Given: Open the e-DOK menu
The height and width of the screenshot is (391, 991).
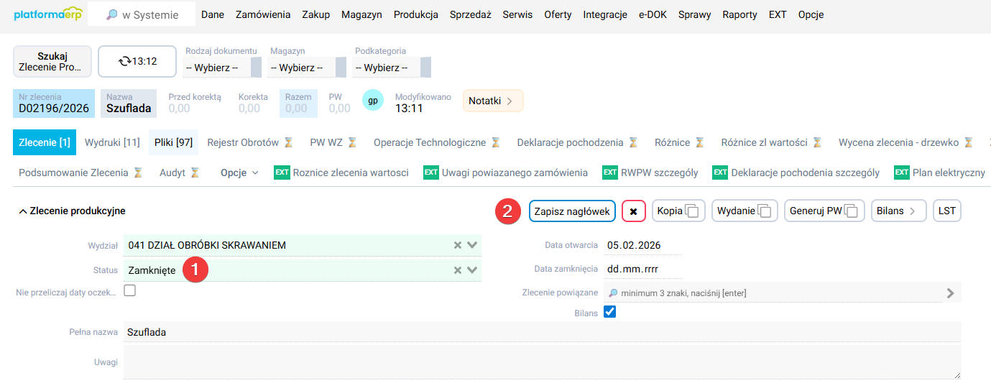Looking at the screenshot, I should (x=653, y=14).
